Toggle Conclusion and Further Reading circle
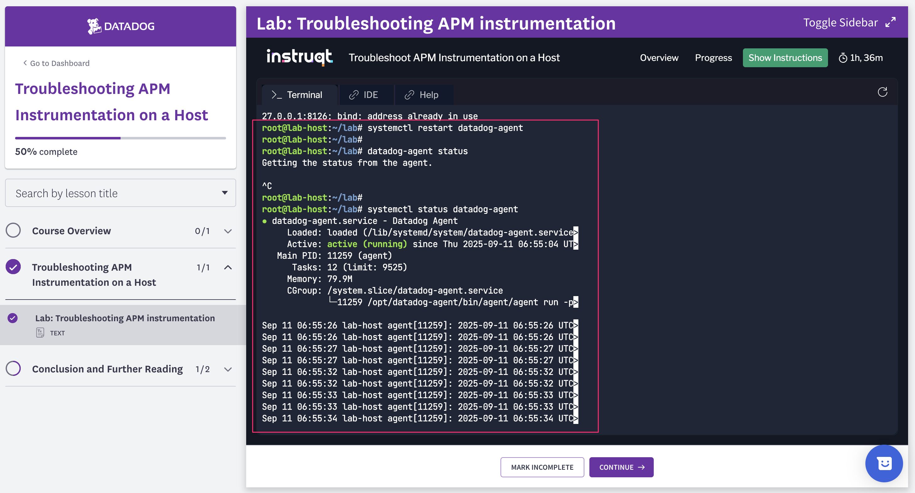This screenshot has height=493, width=915. click(x=13, y=368)
